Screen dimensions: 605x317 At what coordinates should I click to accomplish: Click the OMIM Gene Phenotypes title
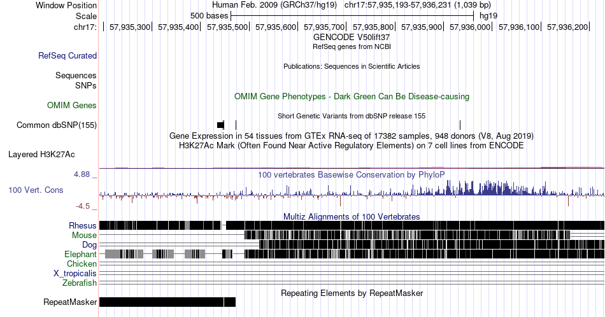(x=352, y=96)
